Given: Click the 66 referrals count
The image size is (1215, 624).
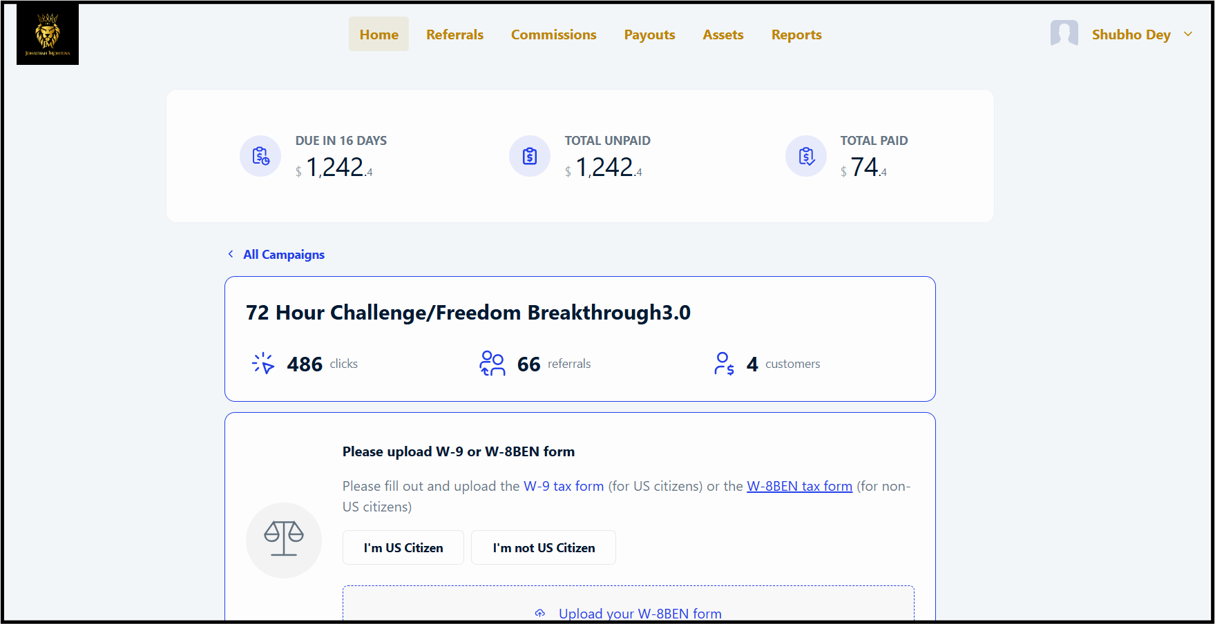Looking at the screenshot, I should point(528,364).
